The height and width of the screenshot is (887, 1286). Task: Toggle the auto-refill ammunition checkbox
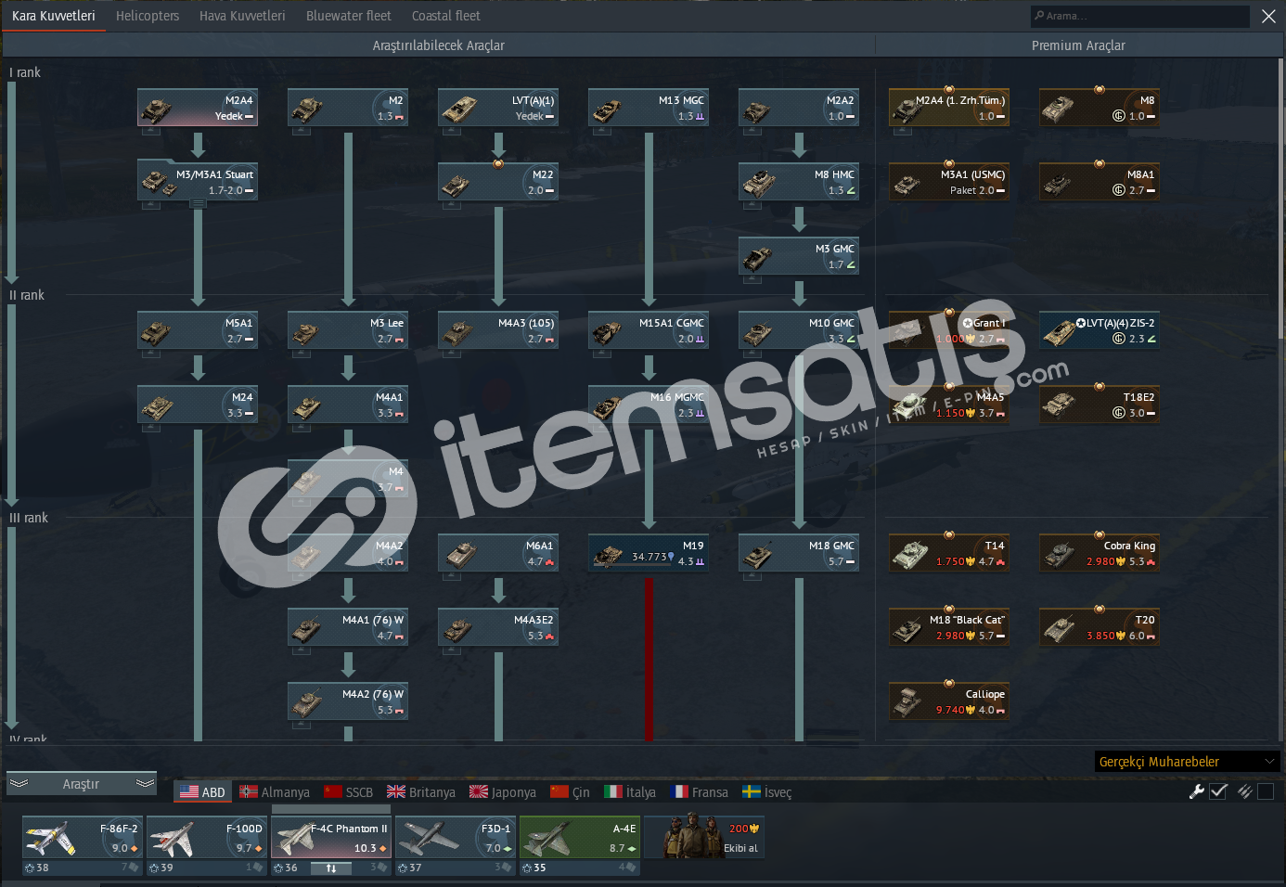(x=1266, y=791)
